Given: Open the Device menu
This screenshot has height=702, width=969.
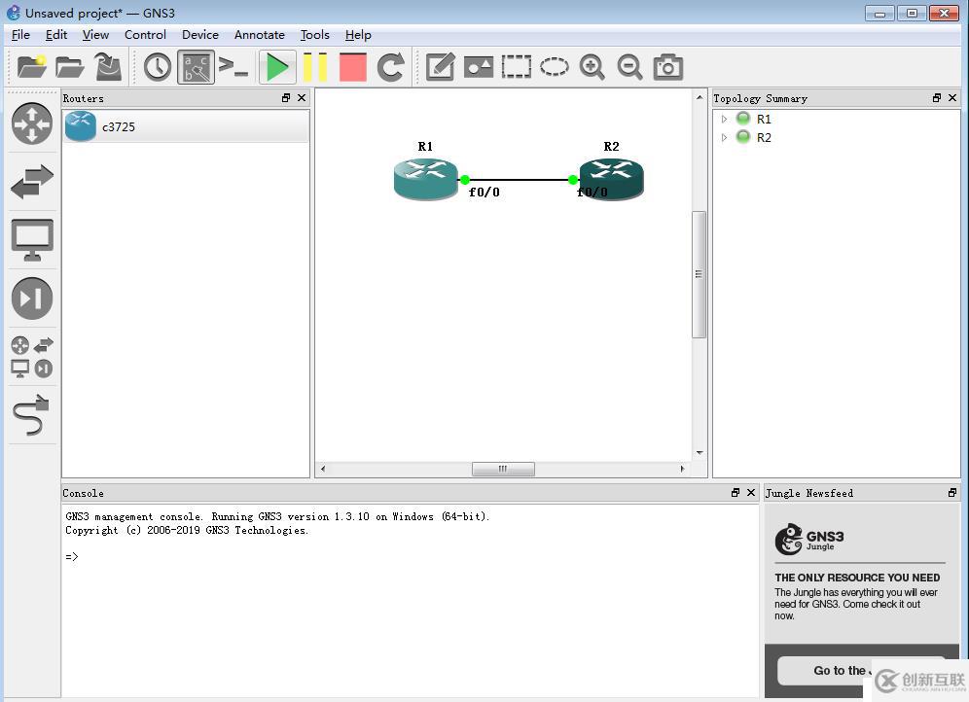Looking at the screenshot, I should (x=199, y=35).
